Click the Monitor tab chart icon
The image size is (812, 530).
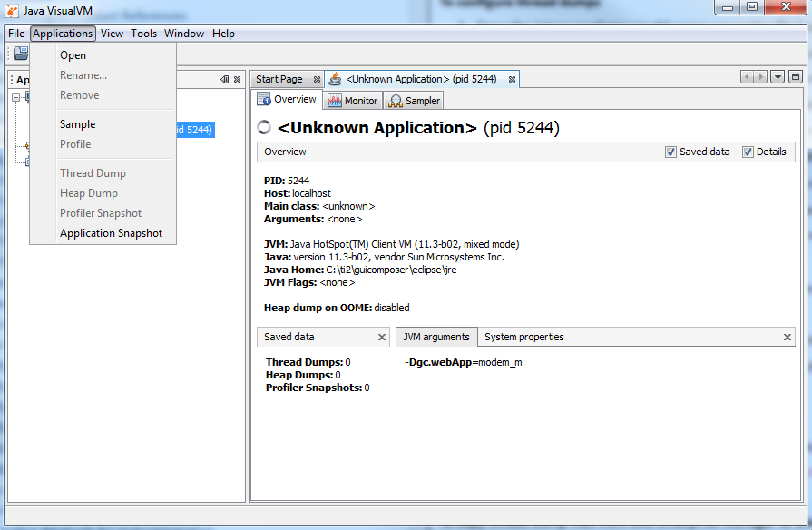tap(335, 101)
